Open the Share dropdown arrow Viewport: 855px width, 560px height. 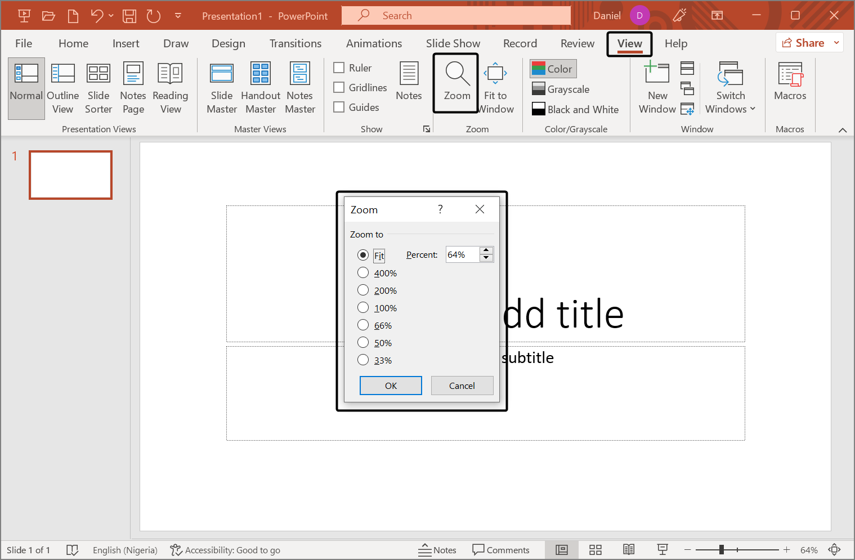[x=836, y=43]
